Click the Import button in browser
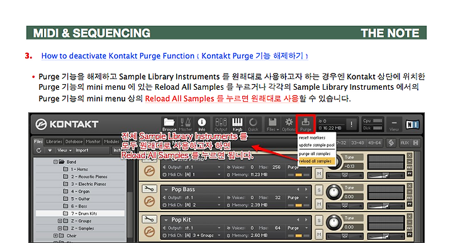 pos(82,151)
